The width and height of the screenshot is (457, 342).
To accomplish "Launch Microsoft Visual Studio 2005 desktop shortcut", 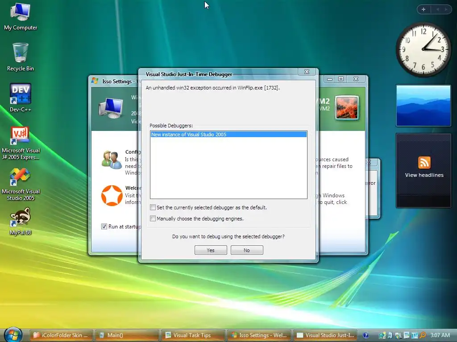I will [21, 185].
